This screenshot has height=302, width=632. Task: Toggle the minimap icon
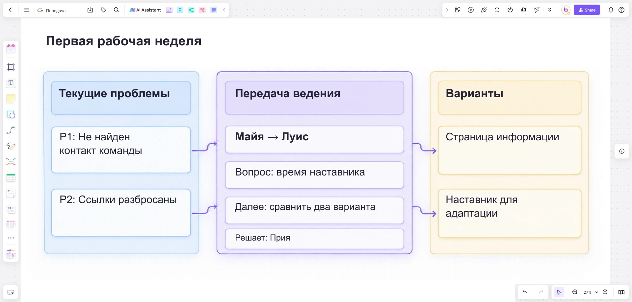point(621,292)
